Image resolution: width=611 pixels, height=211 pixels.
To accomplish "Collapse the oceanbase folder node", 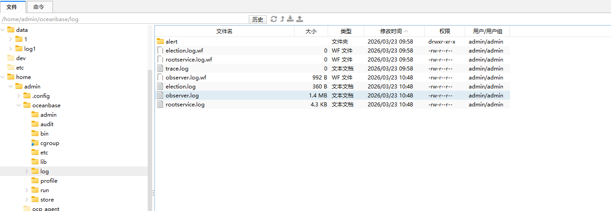I will click(x=19, y=105).
